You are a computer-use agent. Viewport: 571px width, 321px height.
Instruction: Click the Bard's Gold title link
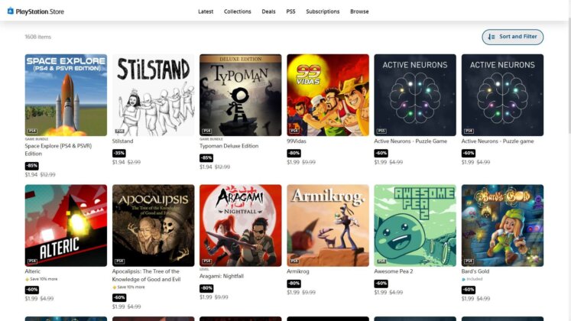tap(475, 271)
